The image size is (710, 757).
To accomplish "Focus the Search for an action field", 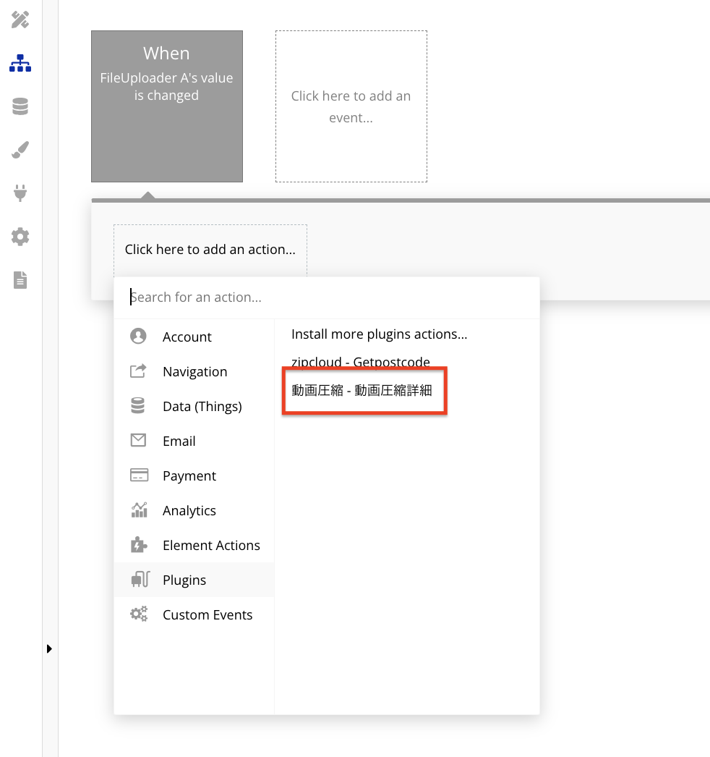I will (x=327, y=297).
